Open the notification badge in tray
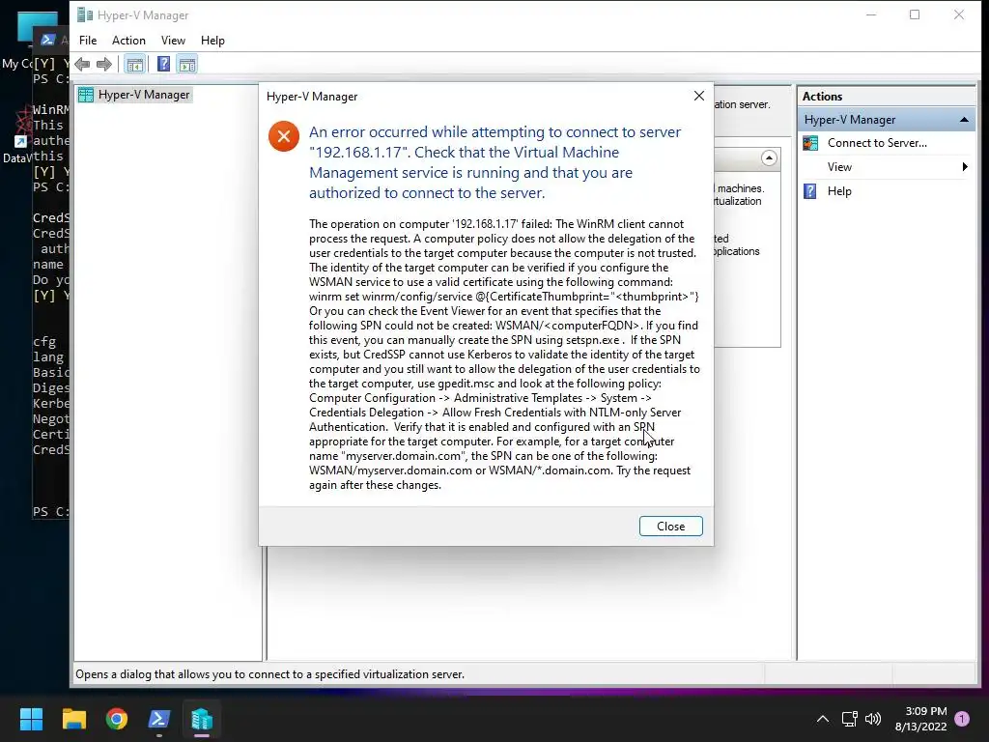Viewport: 989px width, 742px height. (x=962, y=719)
